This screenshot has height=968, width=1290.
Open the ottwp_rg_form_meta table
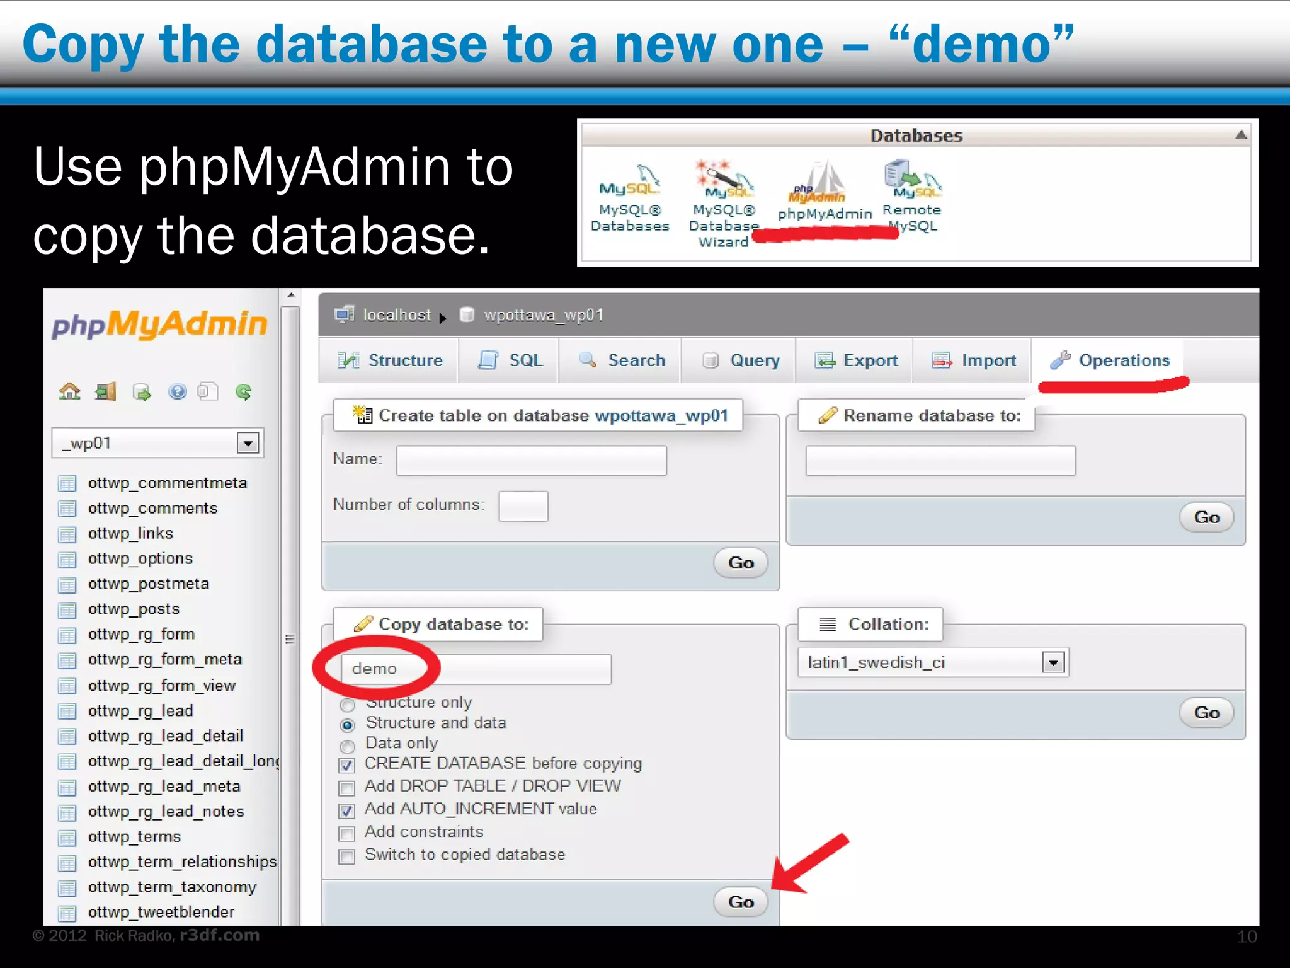165,659
